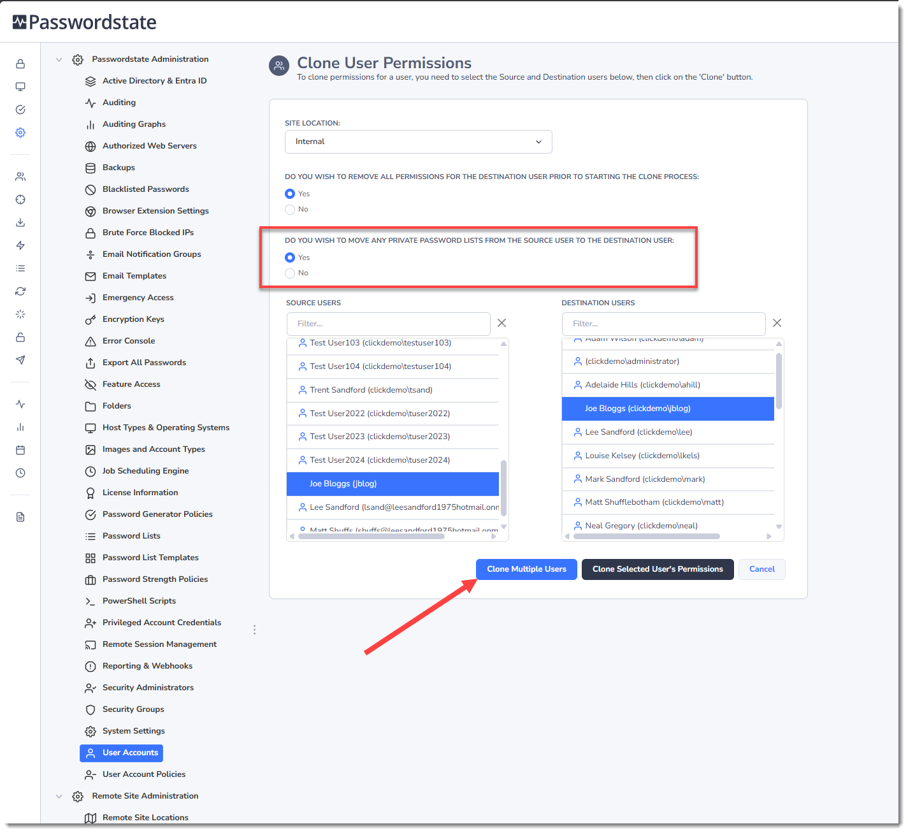Select source user Test User104
Screen dimensions: 908x833
393,366
